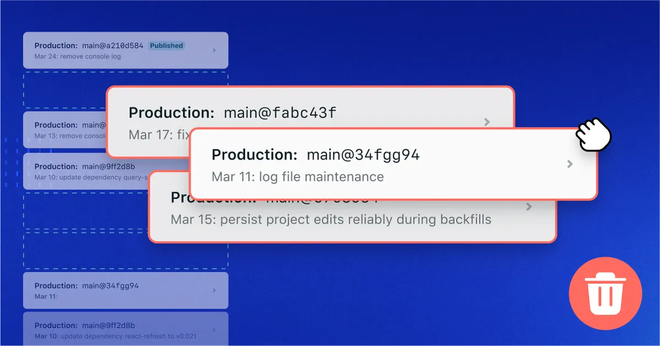Open chevron on the log file maintenance card
This screenshot has height=346, width=660.
[570, 164]
